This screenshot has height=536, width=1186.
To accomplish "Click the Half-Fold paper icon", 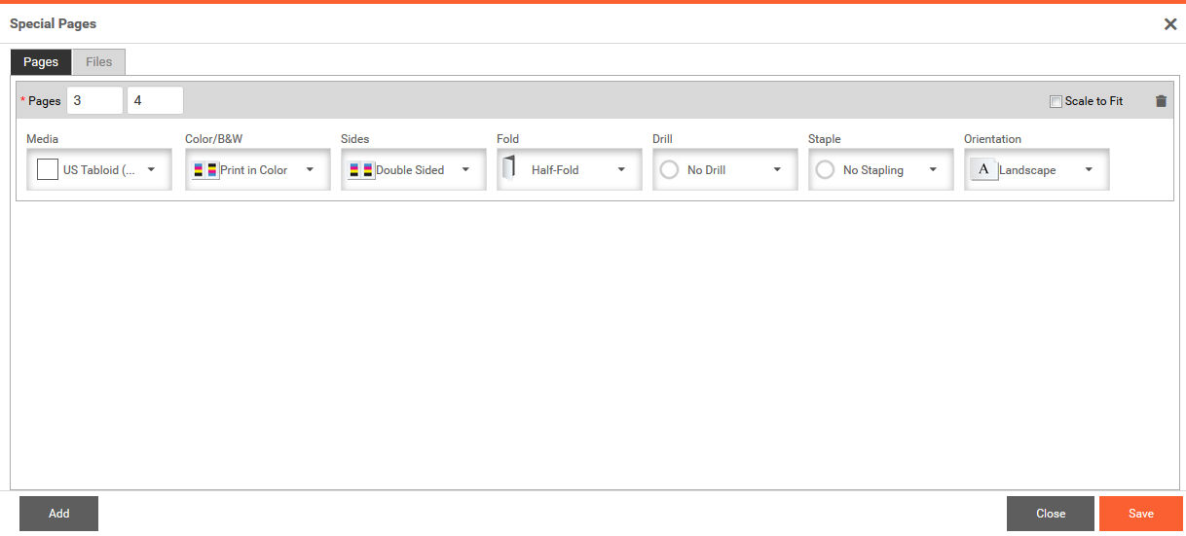I will point(509,168).
